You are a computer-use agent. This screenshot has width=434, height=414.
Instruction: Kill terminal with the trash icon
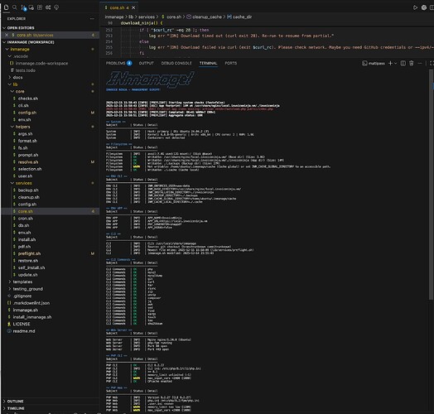pyautogui.click(x=412, y=64)
